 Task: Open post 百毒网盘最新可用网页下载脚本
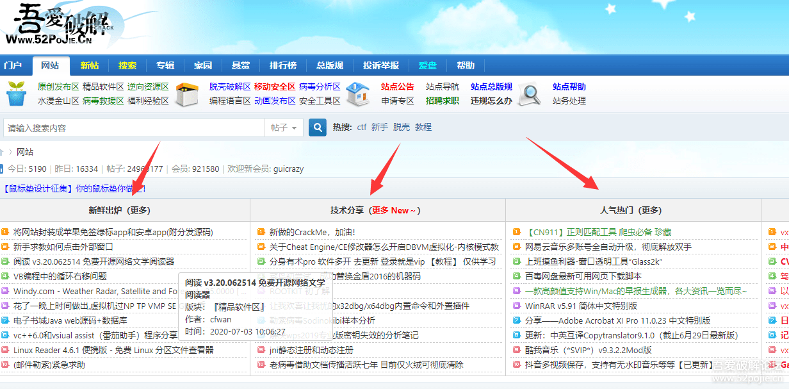[x=583, y=276]
